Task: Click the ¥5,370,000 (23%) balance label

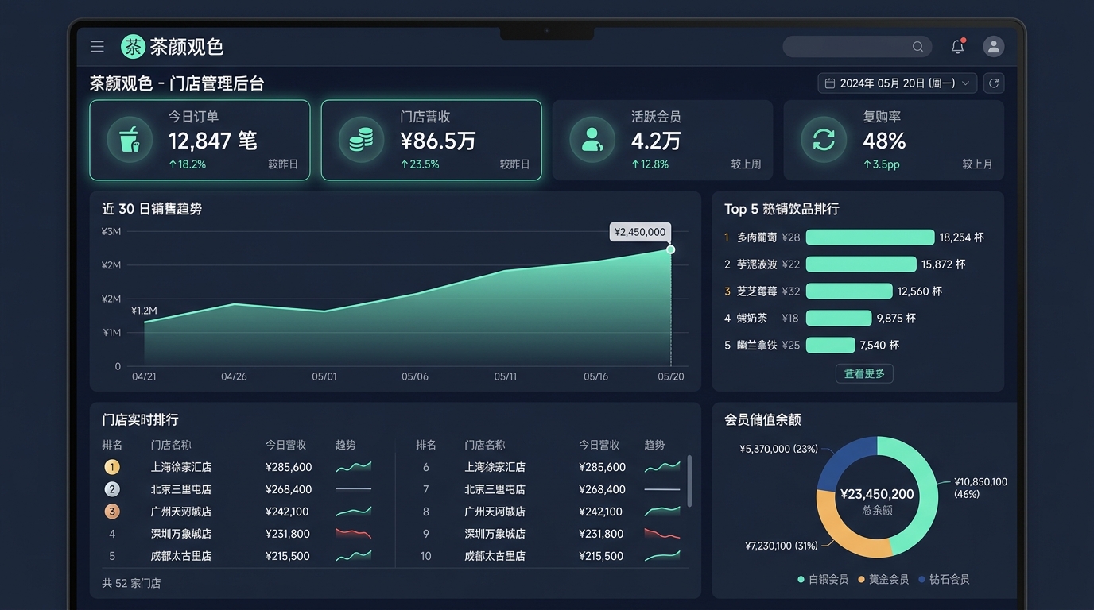Action: point(778,449)
